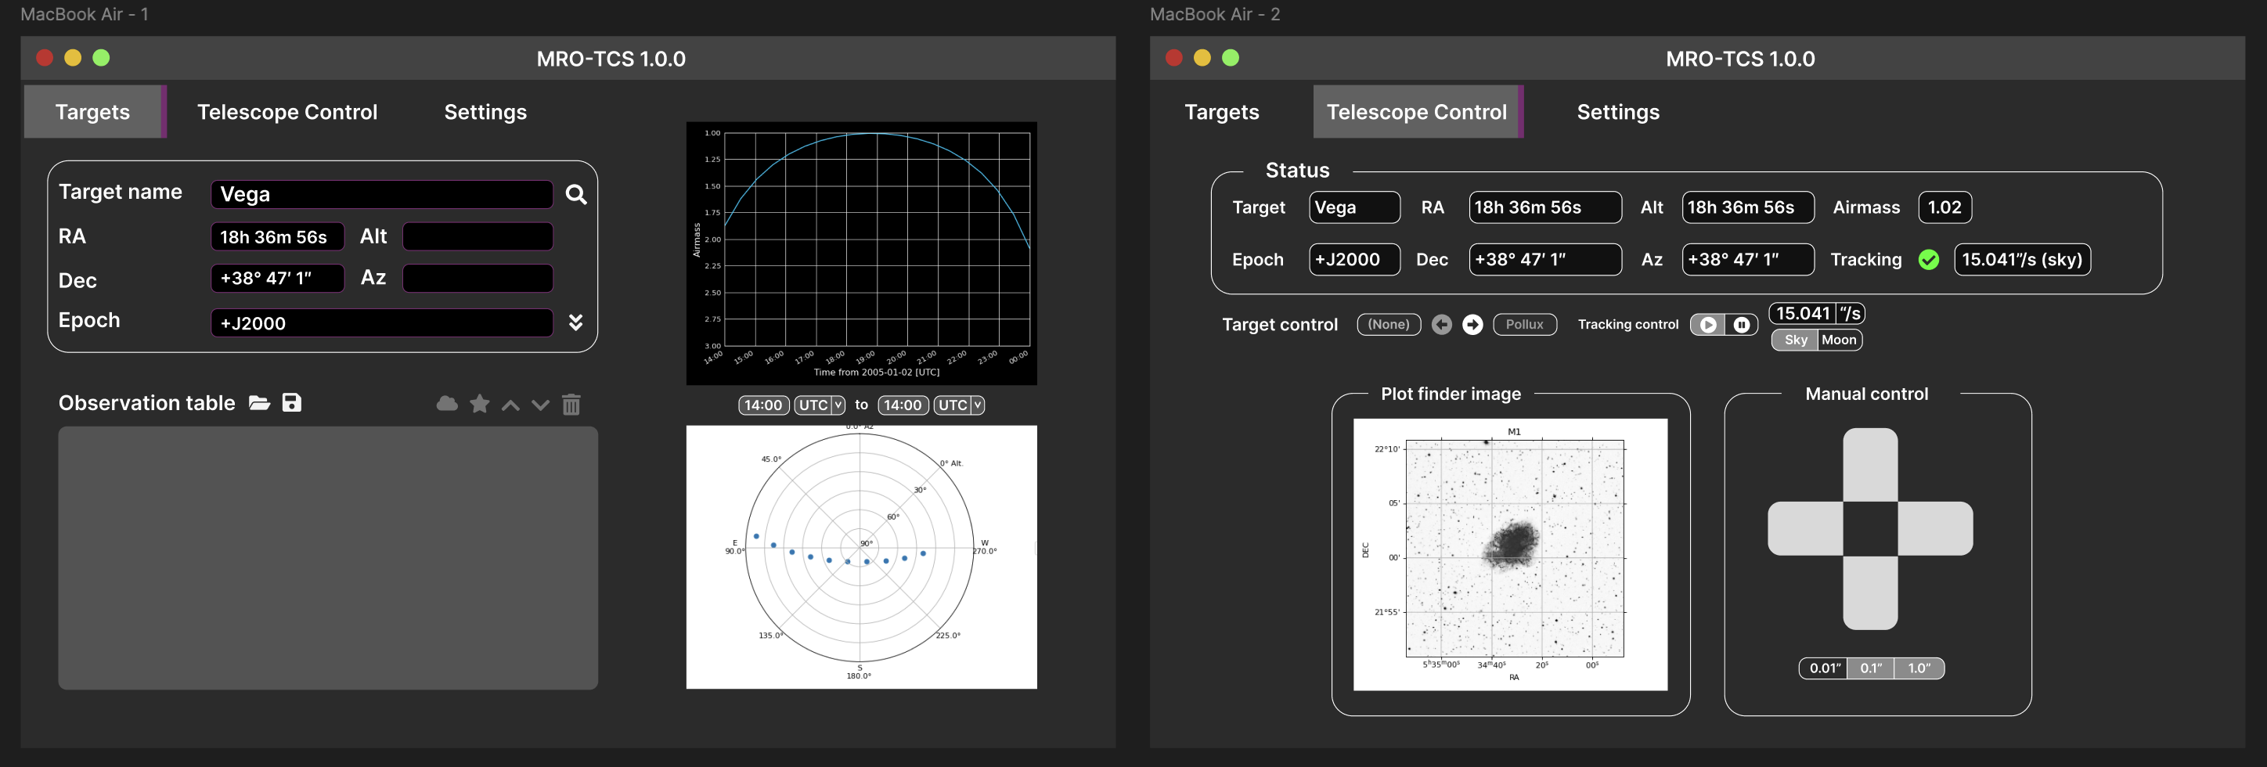Viewport: 2267px width, 767px height.
Task: Click the airmass plot image
Action: (862, 254)
